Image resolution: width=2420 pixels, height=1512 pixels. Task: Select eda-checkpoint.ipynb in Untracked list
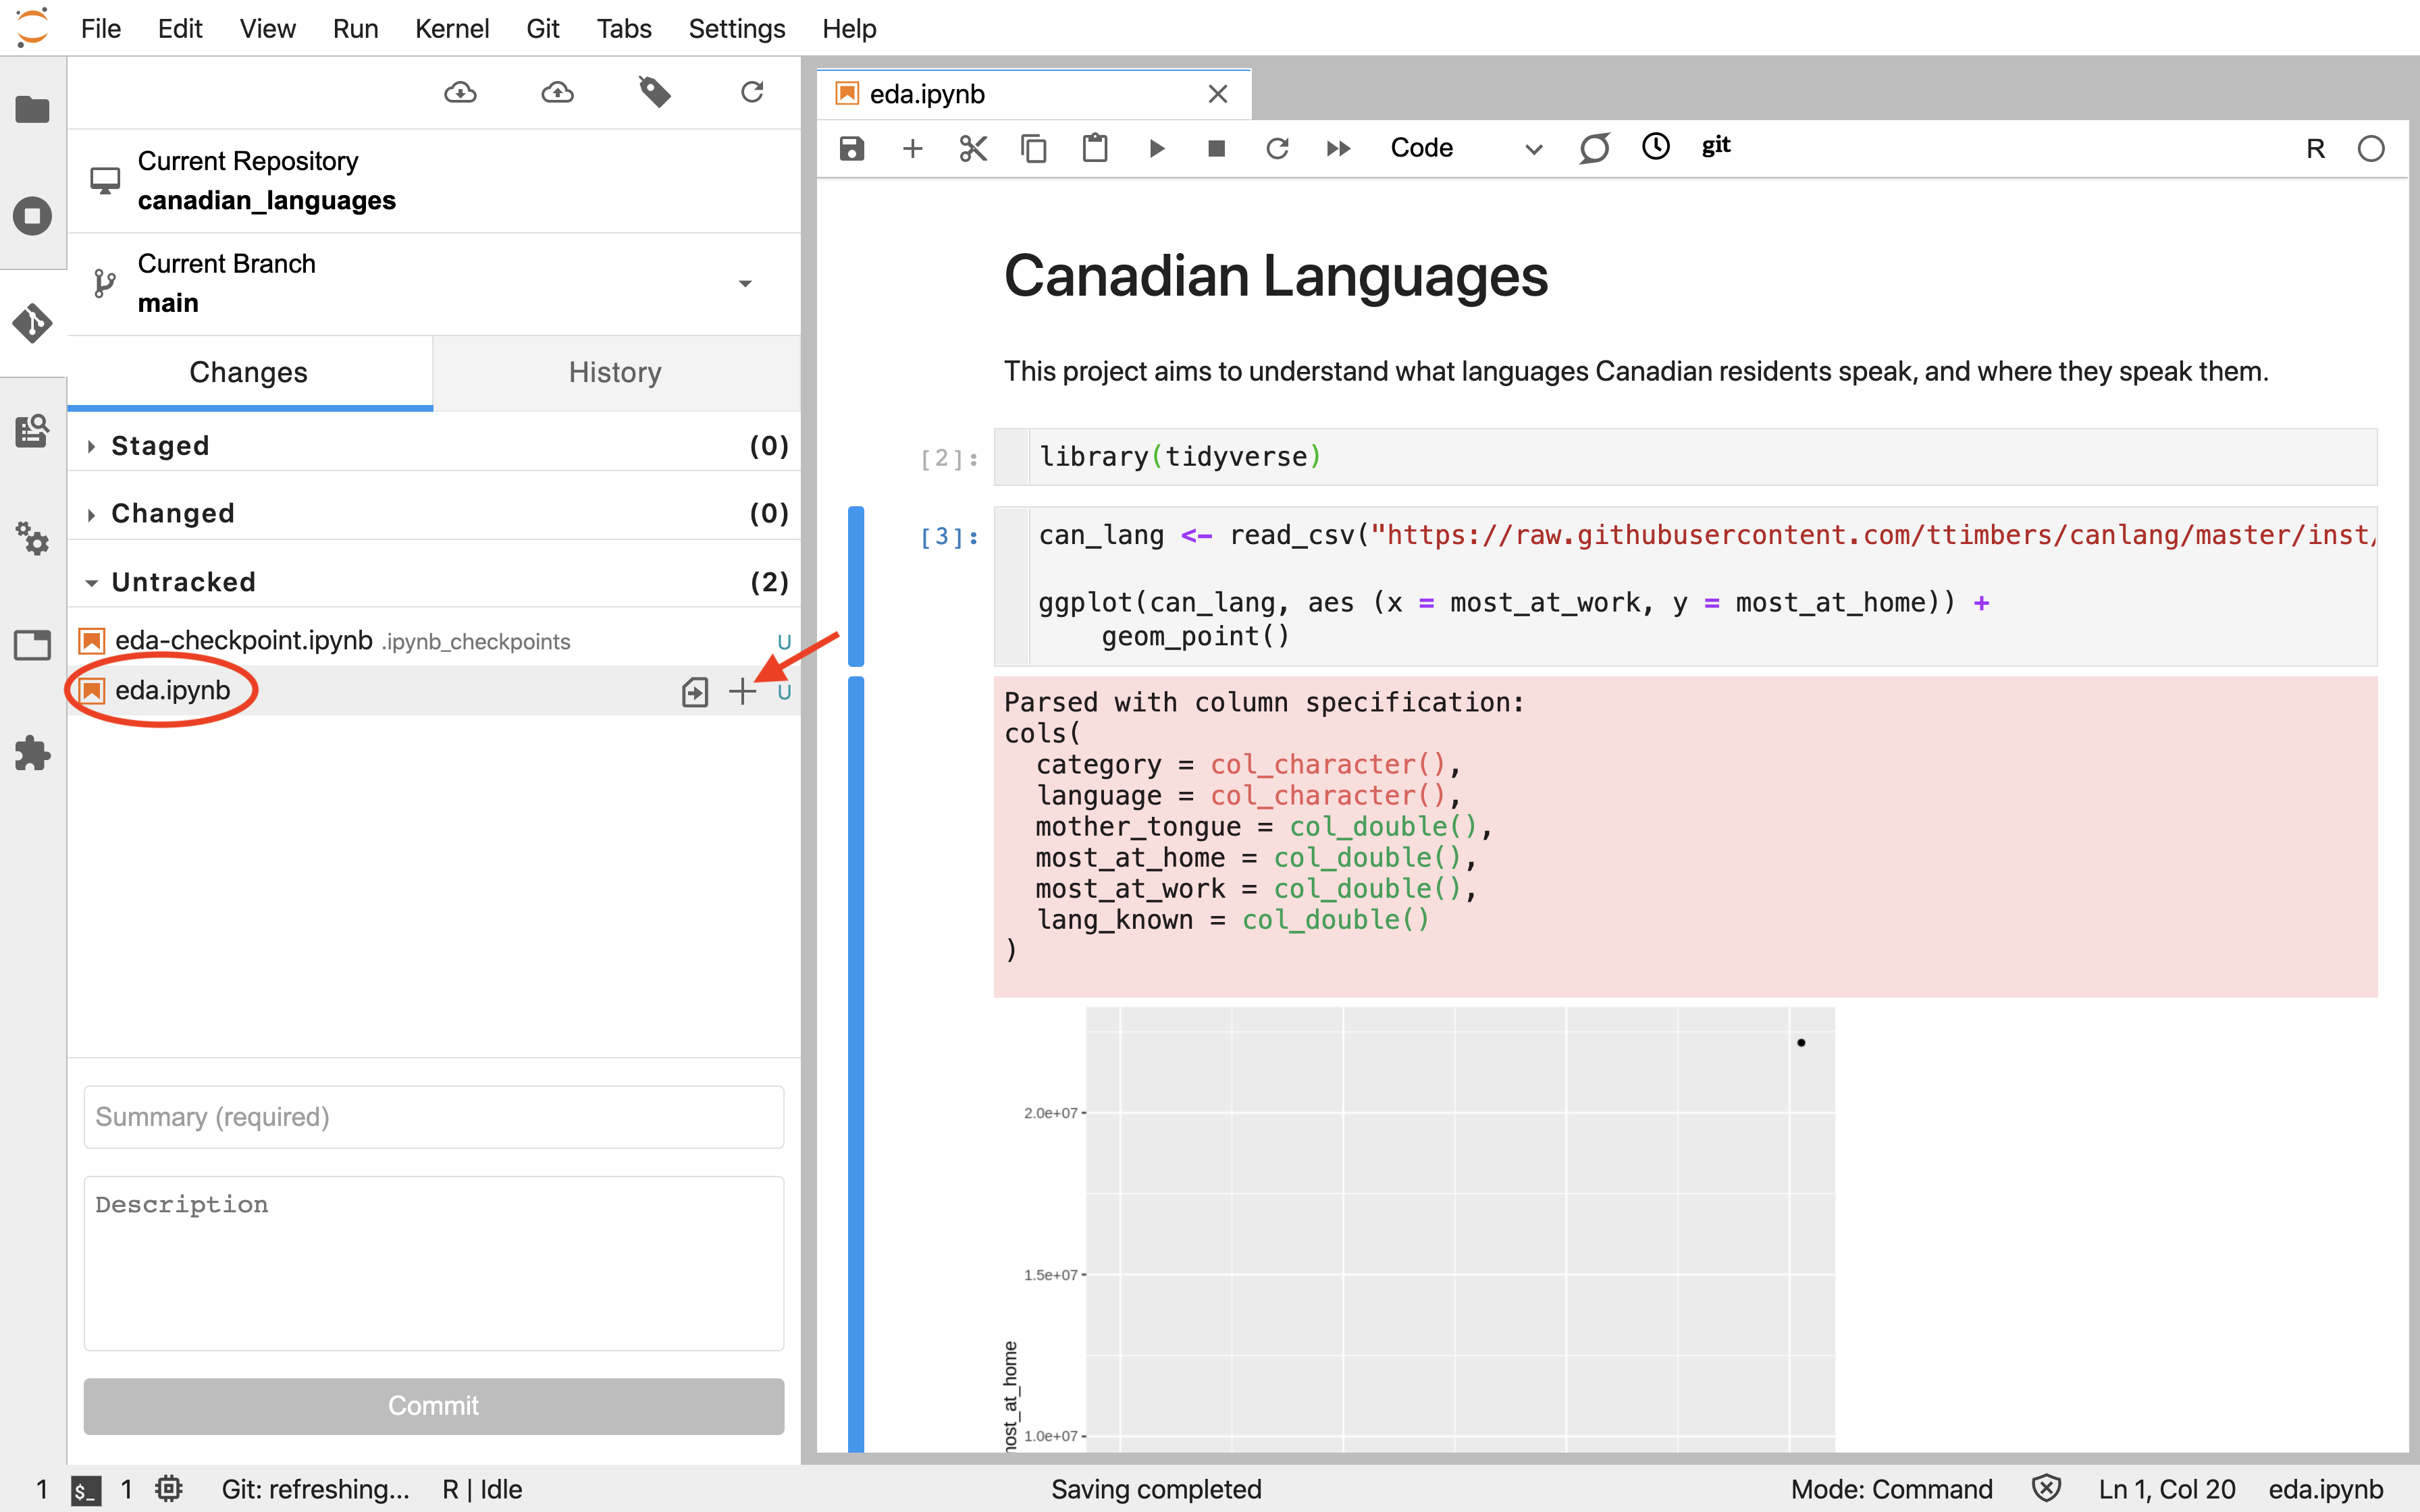[x=434, y=641]
